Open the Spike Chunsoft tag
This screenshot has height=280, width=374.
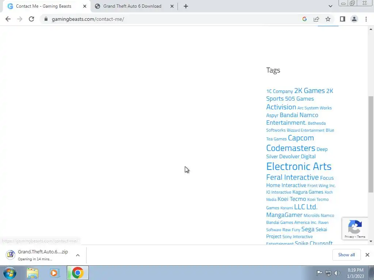pos(314,243)
